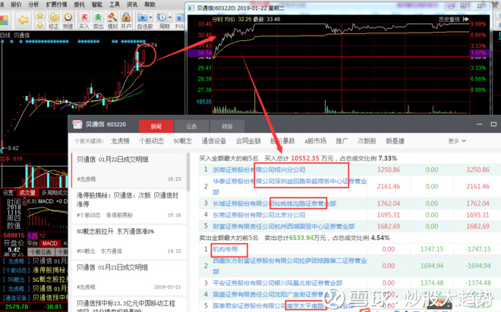Open the 智能 menu
Image resolution: width=501 pixels, height=312 pixels.
97,5
